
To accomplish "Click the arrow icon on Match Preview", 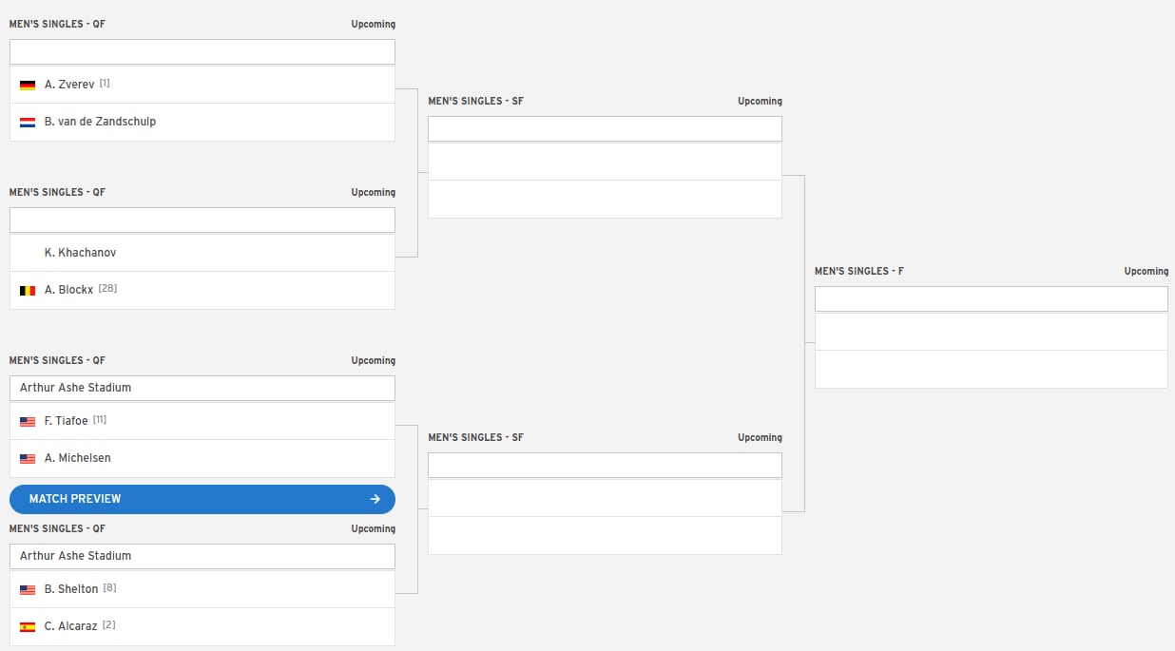I will pyautogui.click(x=376, y=499).
